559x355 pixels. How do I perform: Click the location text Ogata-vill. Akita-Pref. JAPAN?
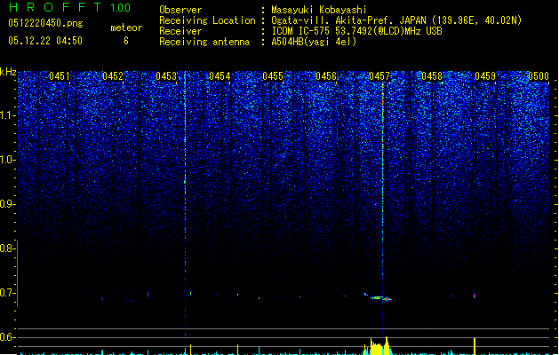coord(349,20)
